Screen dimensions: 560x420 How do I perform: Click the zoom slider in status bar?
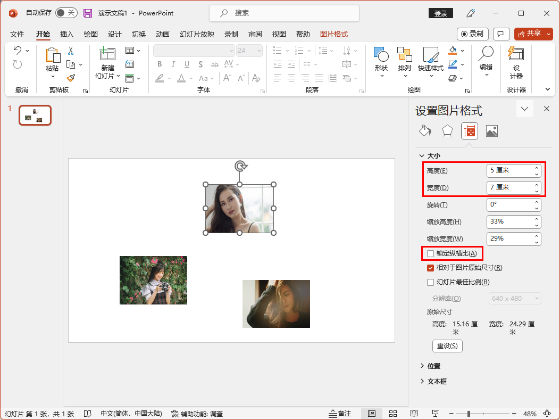click(469, 414)
